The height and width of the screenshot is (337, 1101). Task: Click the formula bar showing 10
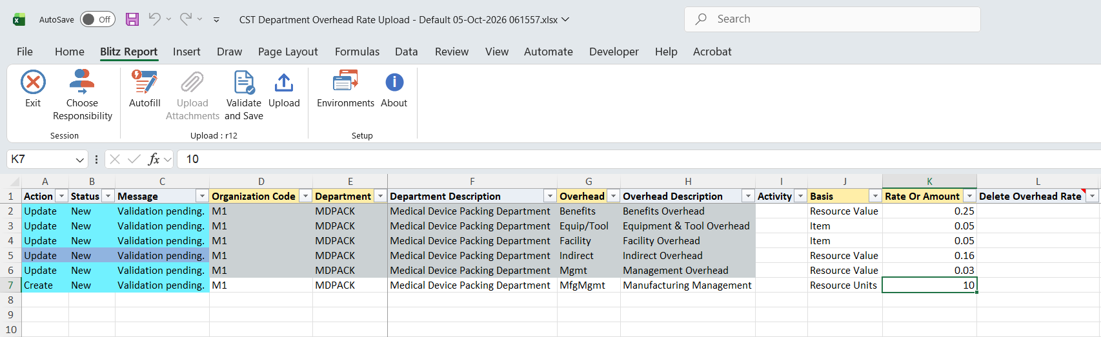(x=639, y=159)
